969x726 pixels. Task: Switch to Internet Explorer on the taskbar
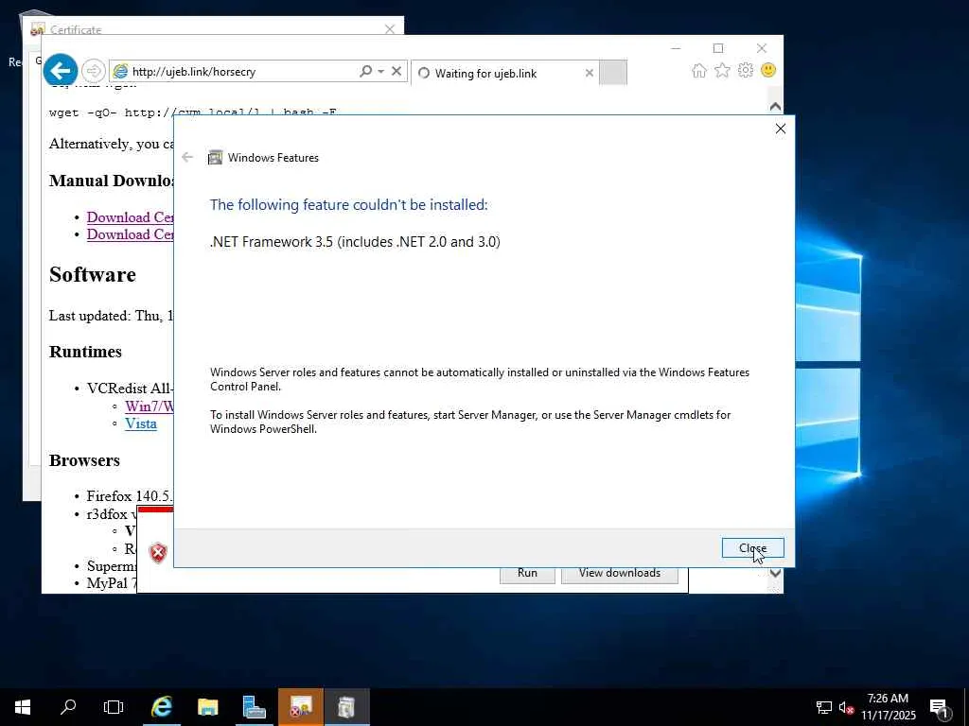point(161,707)
